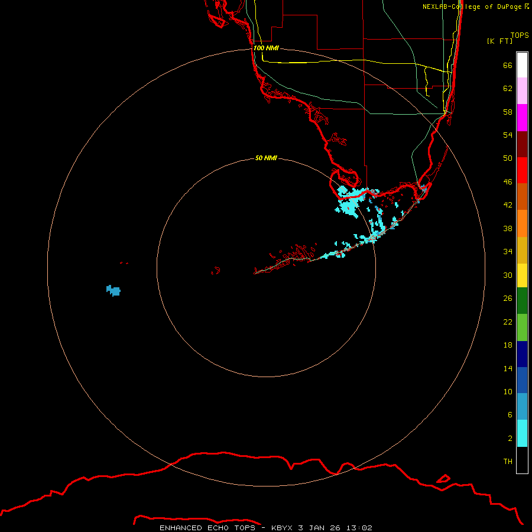The image size is (532, 532).
Task: Click the 'TH' legend label
Action: (508, 461)
